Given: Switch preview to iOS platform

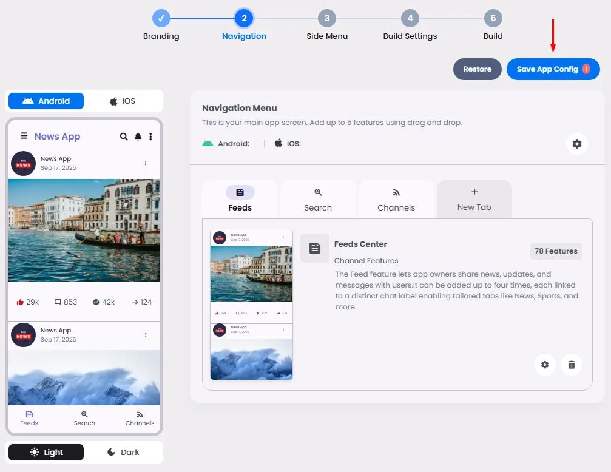Looking at the screenshot, I should 123,101.
